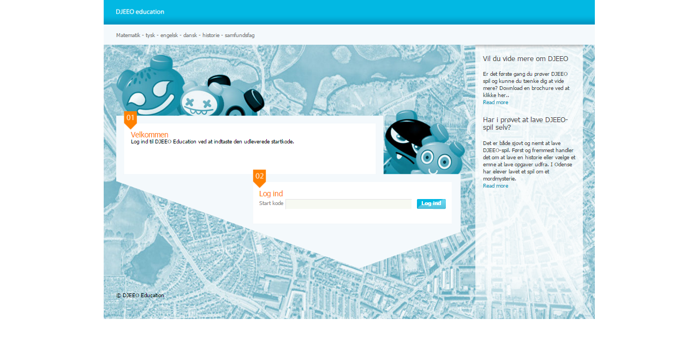
Task: Click the orange Log ind heading
Action: (271, 194)
